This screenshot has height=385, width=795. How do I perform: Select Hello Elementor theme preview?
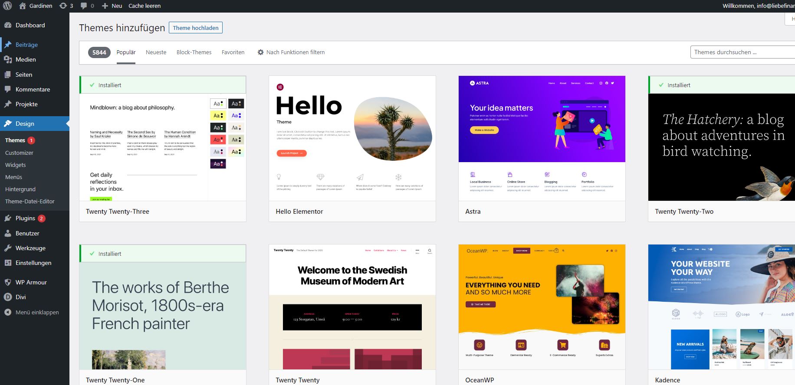coord(352,138)
